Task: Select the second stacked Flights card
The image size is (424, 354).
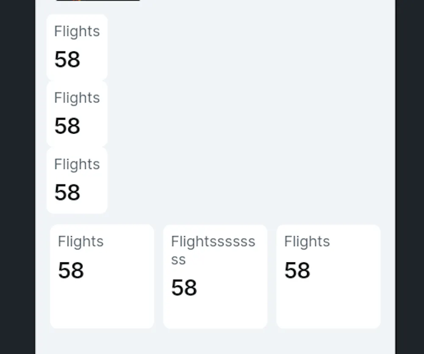Action: pos(77,114)
